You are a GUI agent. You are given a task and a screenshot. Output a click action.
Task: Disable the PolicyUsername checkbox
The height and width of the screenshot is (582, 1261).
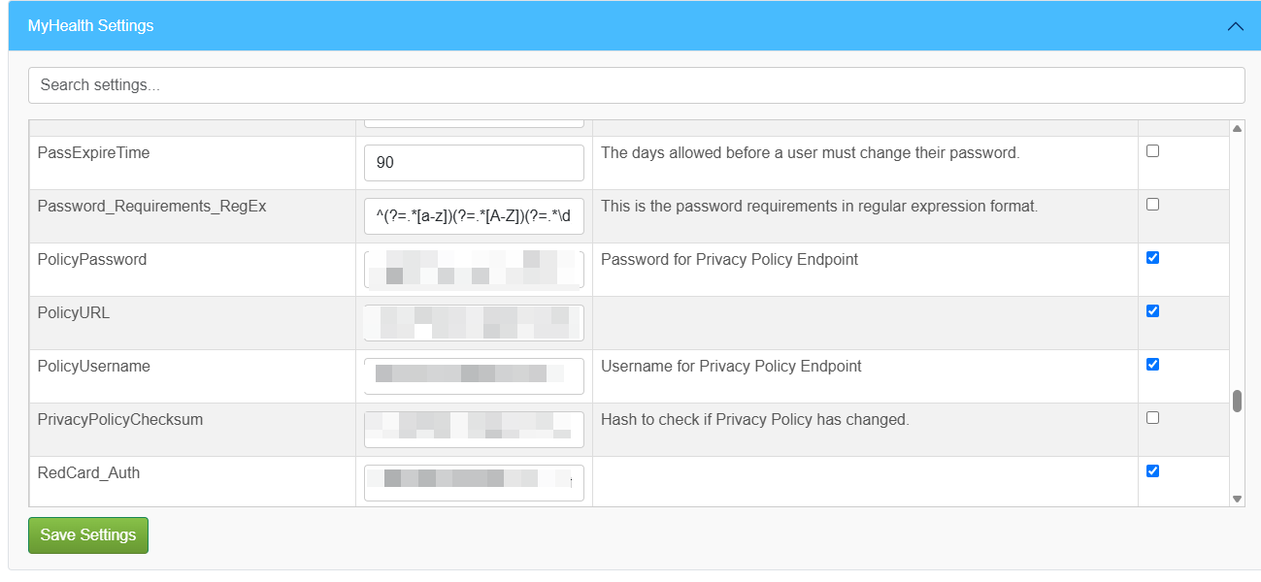coord(1152,365)
